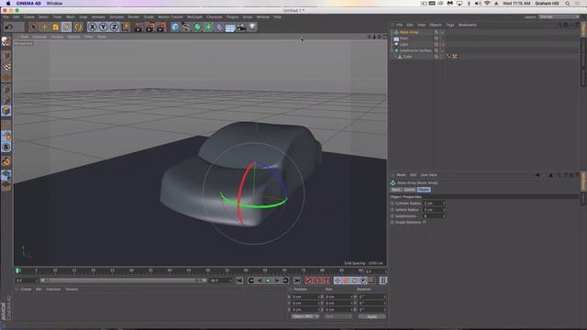Click the Undo arrow icon

point(9,27)
